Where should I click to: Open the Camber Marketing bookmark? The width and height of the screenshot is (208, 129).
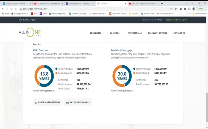(x=98, y=14)
